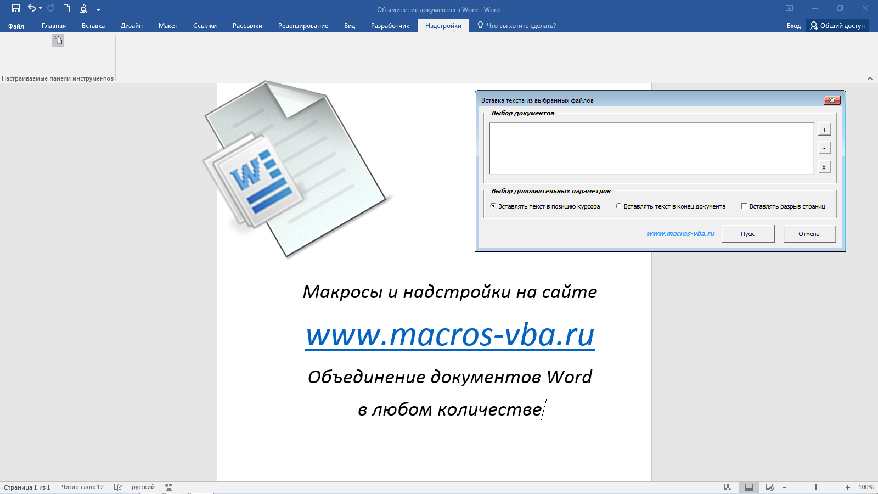
Task: Click the Undo arrow icon
Action: pos(32,8)
